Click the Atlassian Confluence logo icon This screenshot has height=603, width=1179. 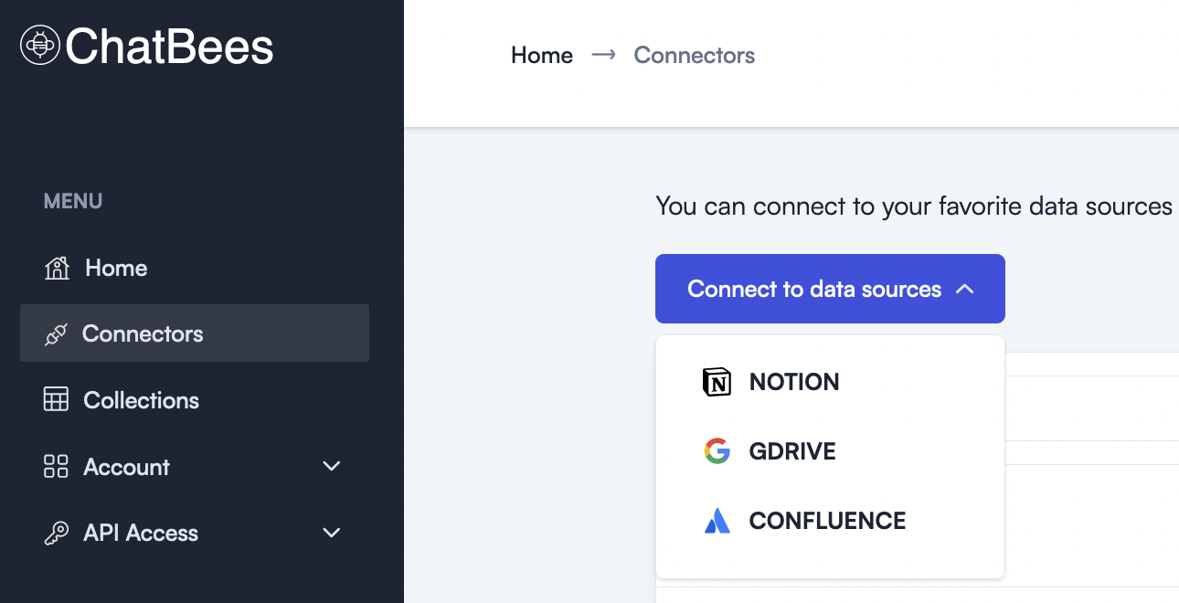717,521
